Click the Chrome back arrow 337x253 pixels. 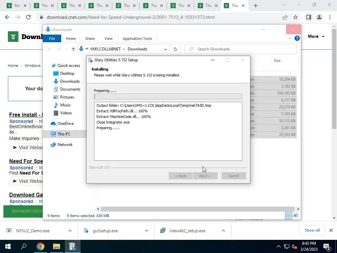(x=7, y=17)
